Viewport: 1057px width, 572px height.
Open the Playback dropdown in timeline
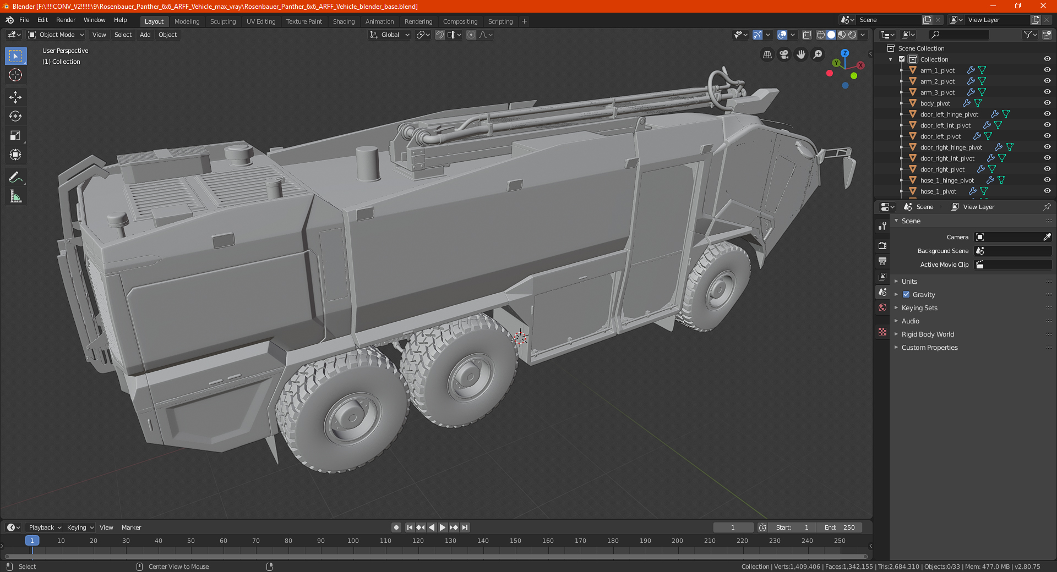pyautogui.click(x=45, y=527)
